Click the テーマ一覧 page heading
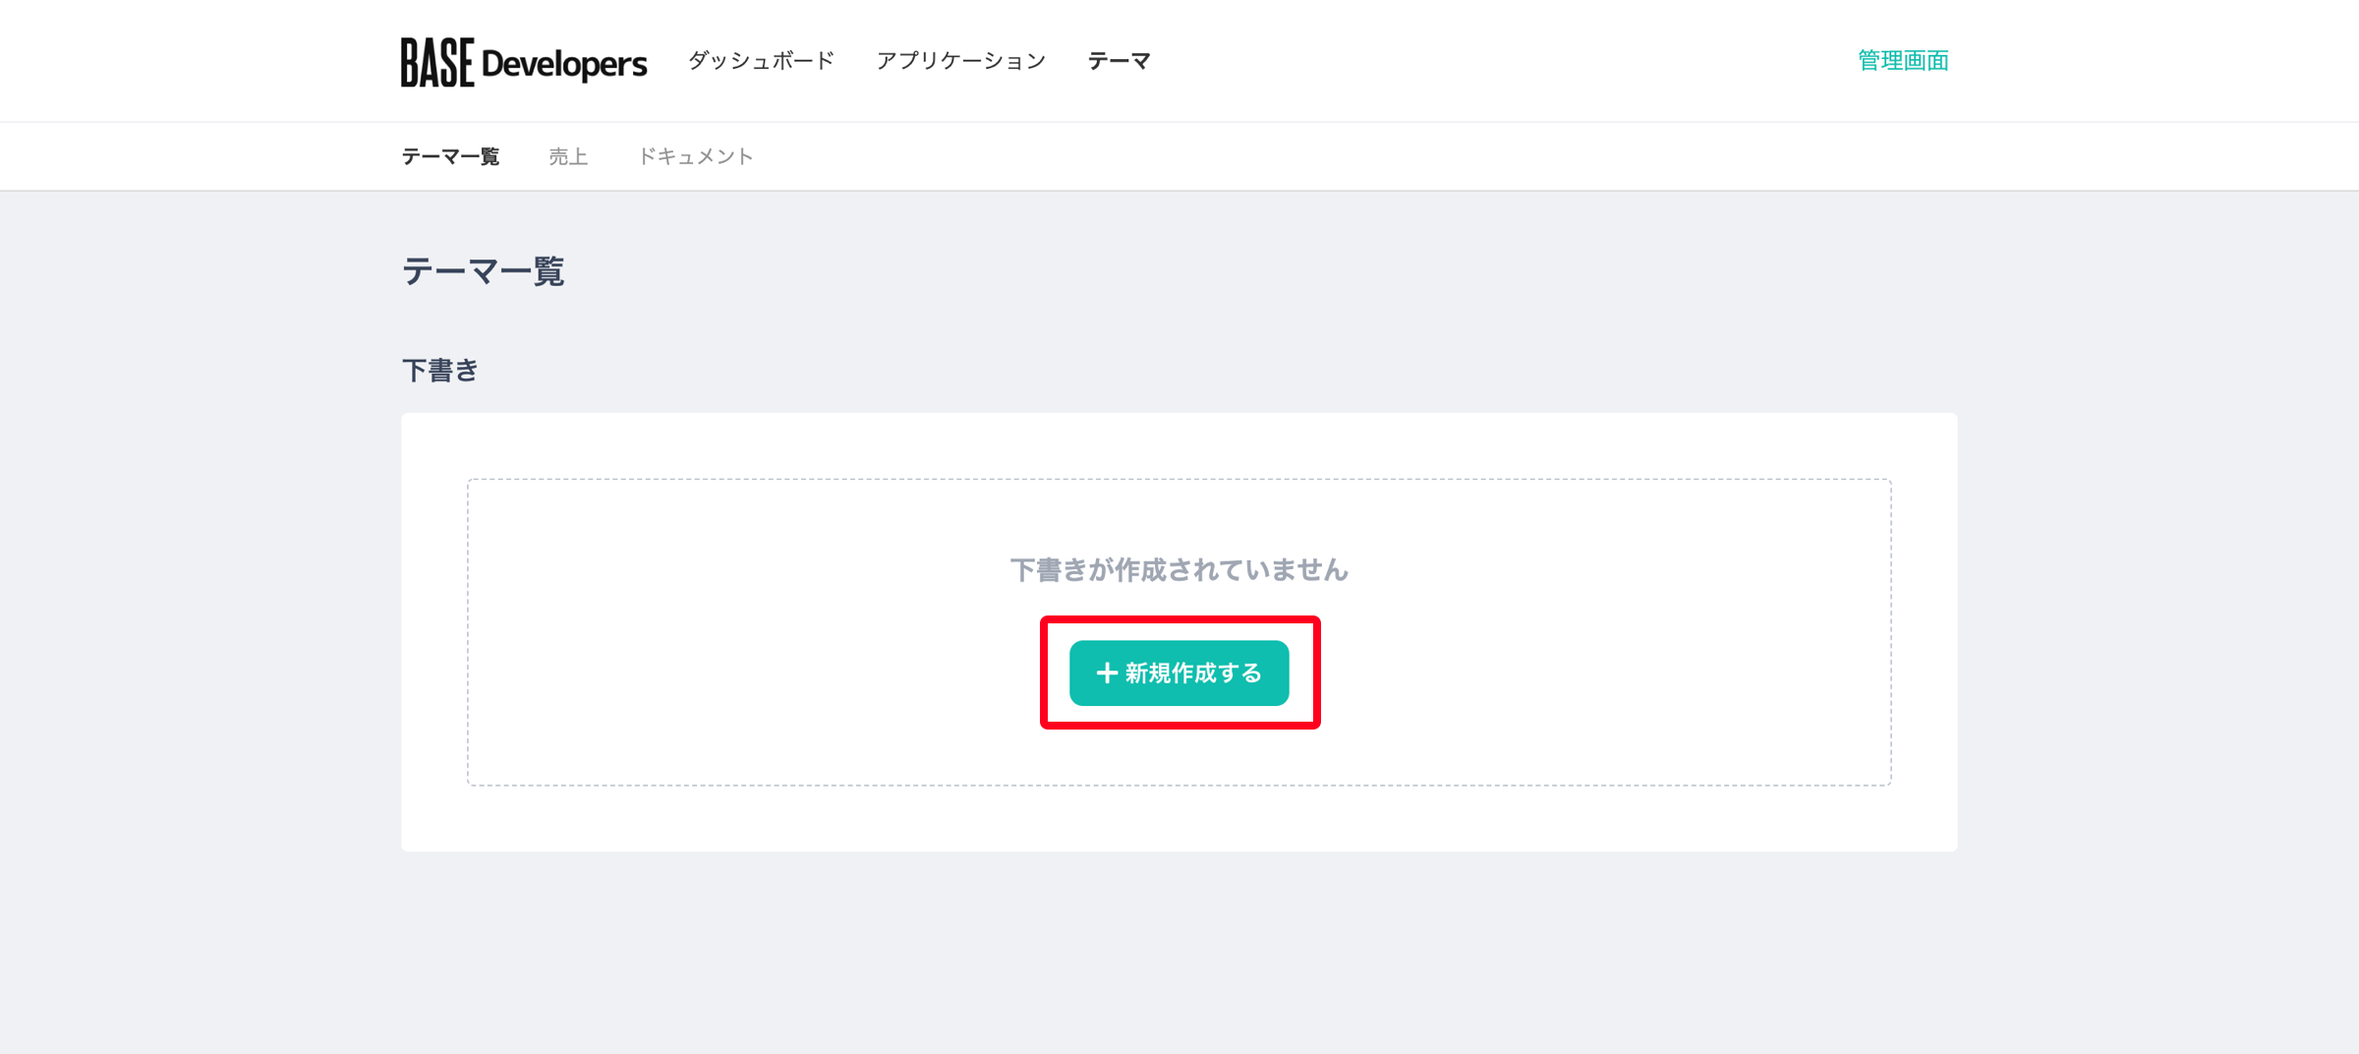The height and width of the screenshot is (1054, 2359). (x=483, y=271)
